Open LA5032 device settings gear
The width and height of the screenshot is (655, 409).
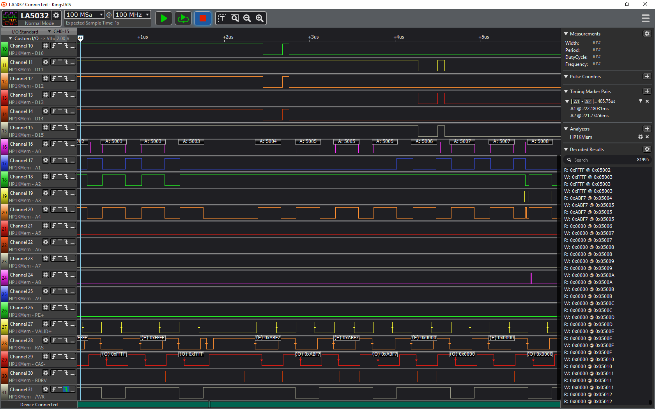(x=56, y=15)
